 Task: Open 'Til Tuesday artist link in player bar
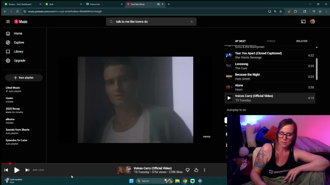(x=141, y=172)
